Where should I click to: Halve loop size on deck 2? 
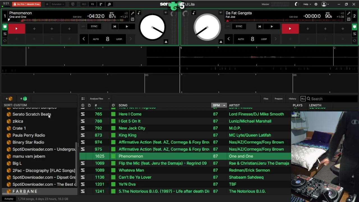pos(229,39)
